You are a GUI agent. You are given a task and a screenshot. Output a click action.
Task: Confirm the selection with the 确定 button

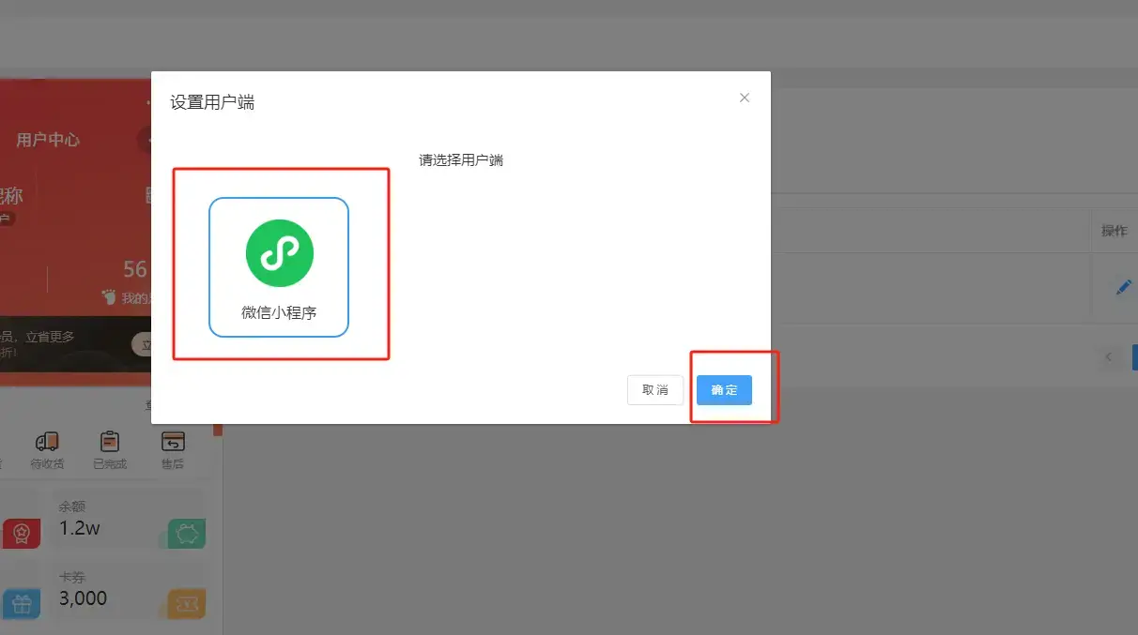(x=724, y=390)
